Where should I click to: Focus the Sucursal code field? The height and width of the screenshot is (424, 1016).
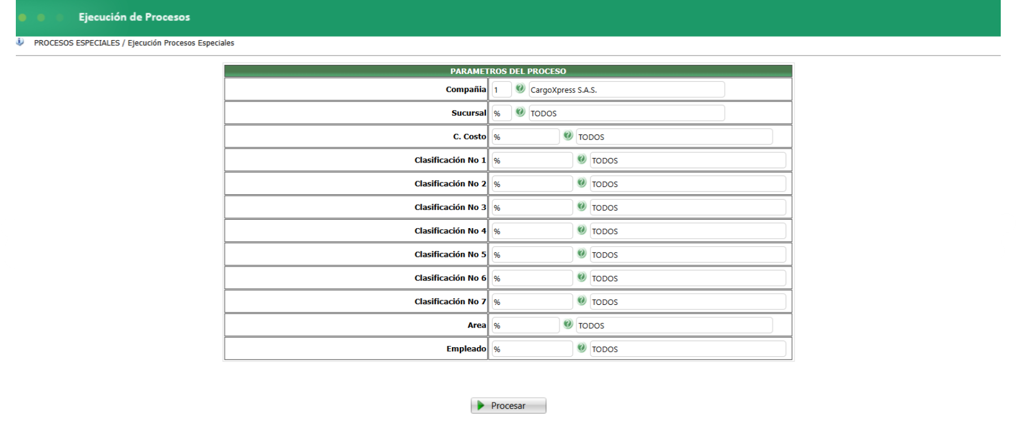501,113
